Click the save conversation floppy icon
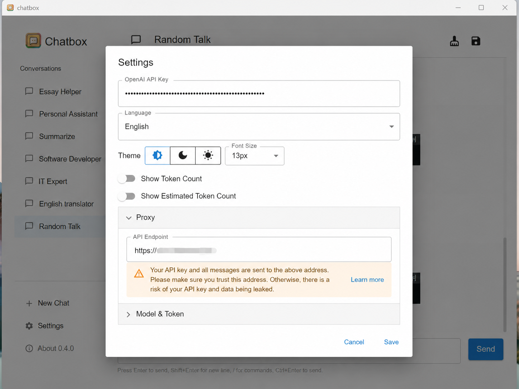Screen dimensions: 519x389 pos(476,41)
